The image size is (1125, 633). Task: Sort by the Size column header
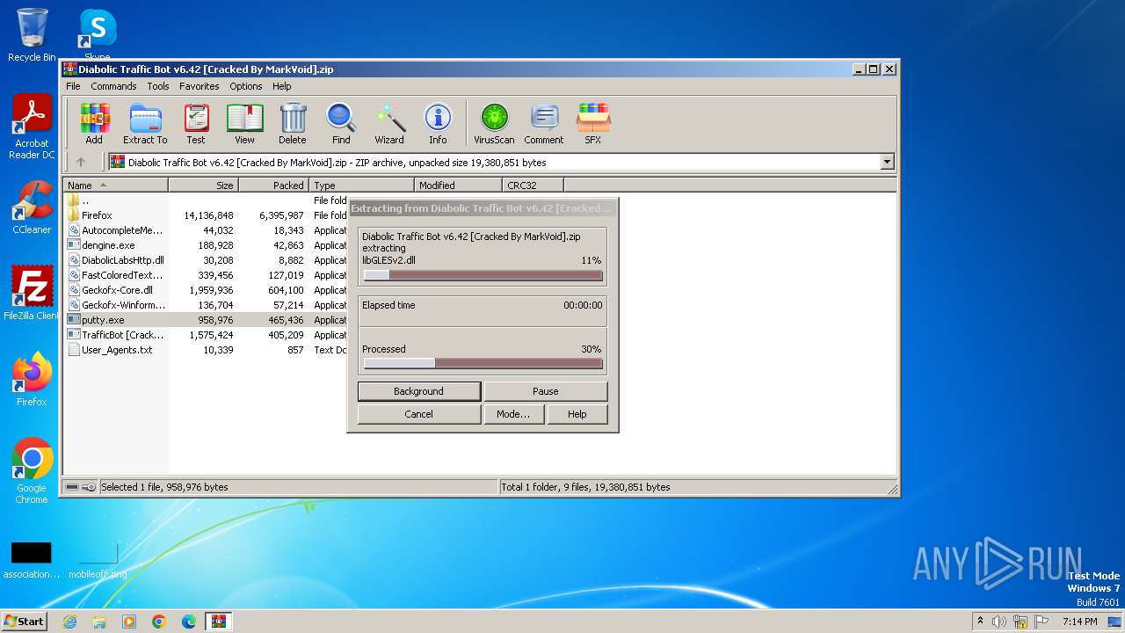pos(203,186)
